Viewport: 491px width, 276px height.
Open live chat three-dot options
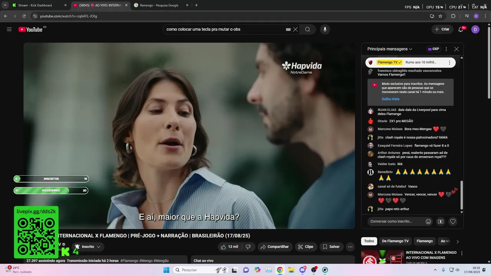pos(446,49)
